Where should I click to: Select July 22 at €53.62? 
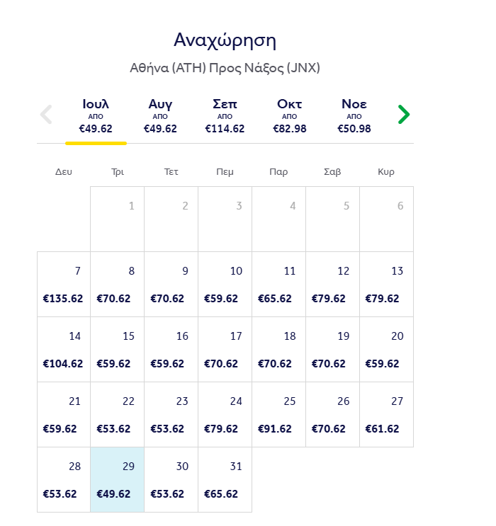[x=118, y=414]
